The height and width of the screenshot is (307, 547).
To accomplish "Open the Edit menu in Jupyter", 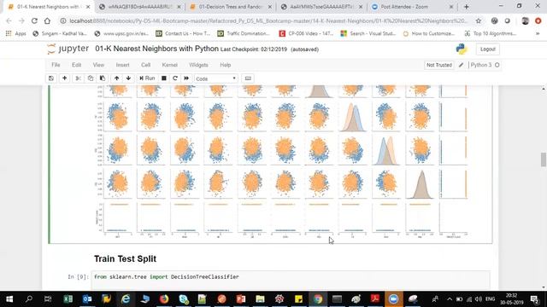I will click(76, 65).
